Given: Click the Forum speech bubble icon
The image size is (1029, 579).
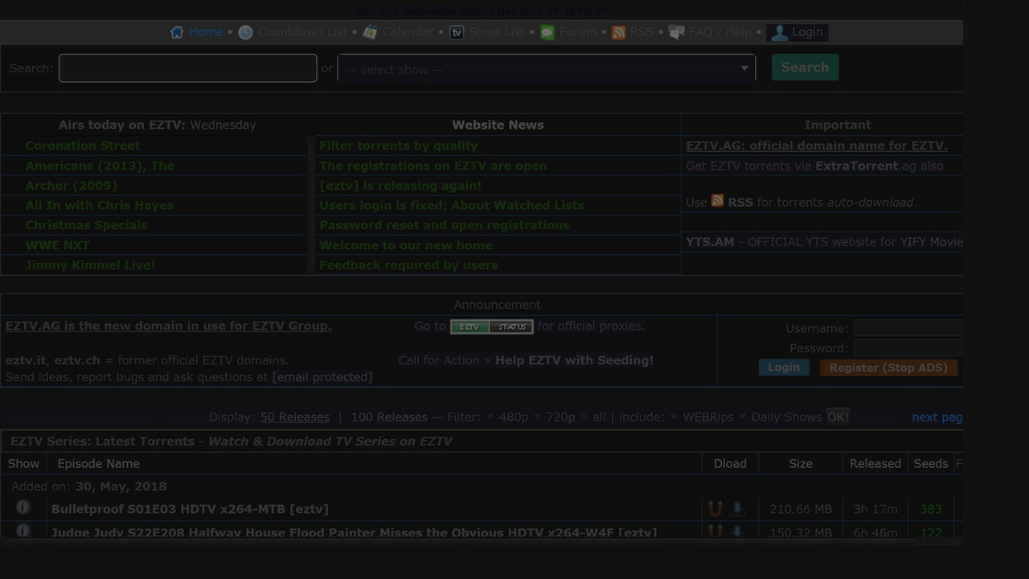Looking at the screenshot, I should [547, 32].
